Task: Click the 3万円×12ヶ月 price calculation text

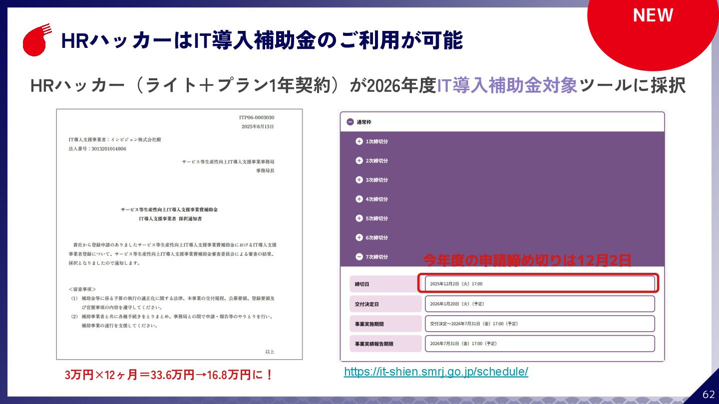Action: (169, 375)
